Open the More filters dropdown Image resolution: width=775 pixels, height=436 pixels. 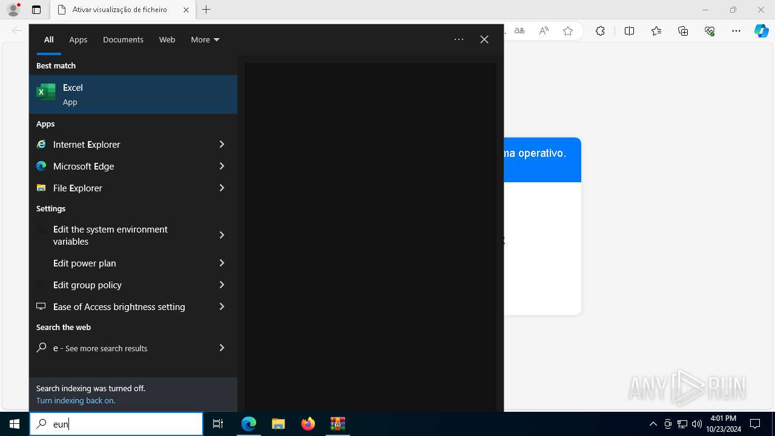click(205, 39)
